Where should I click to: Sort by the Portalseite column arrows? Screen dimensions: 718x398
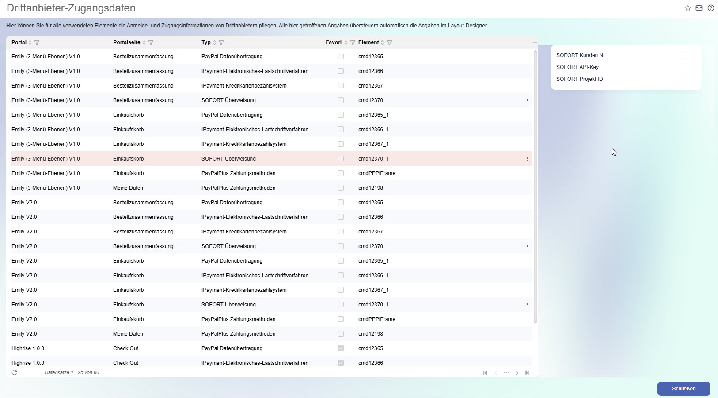click(x=144, y=42)
